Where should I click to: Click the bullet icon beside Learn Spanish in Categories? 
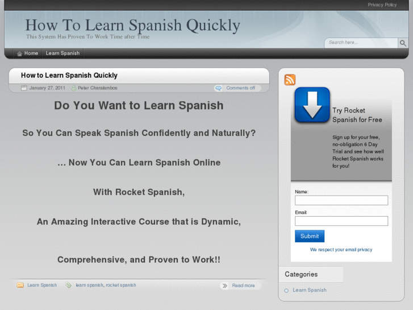click(x=286, y=291)
